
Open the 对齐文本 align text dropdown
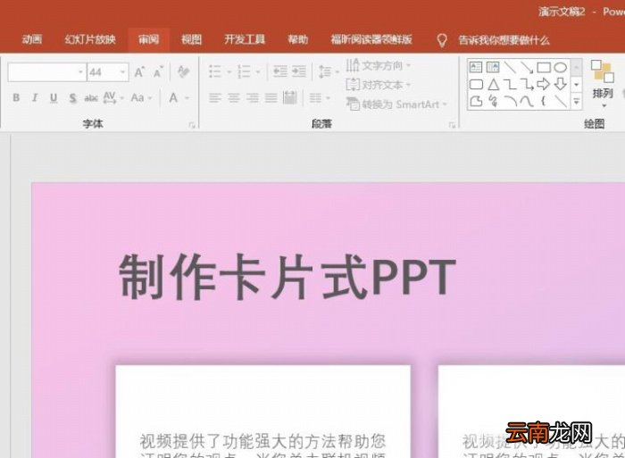(x=378, y=85)
